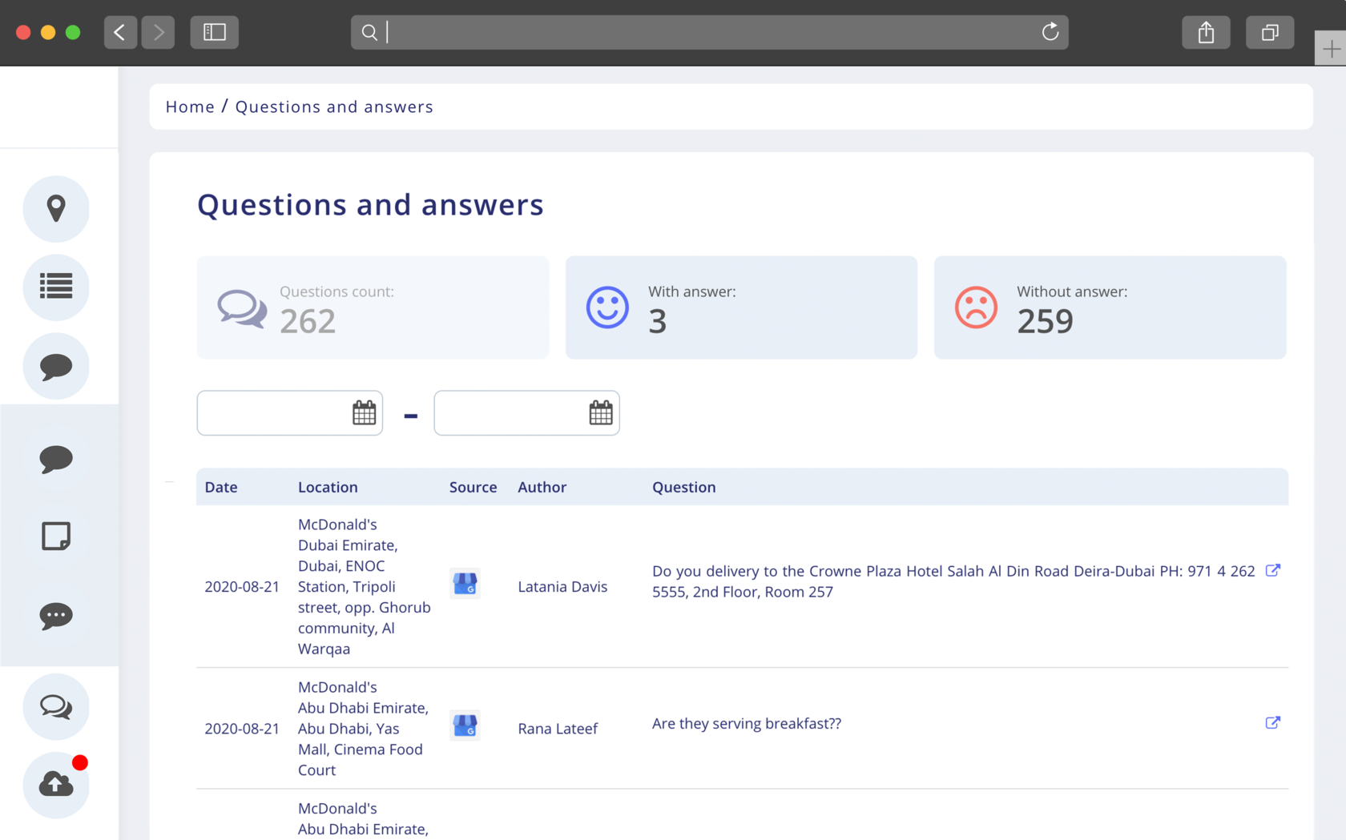Click the browser address search bar
The width and height of the screenshot is (1346, 840).
(x=709, y=32)
